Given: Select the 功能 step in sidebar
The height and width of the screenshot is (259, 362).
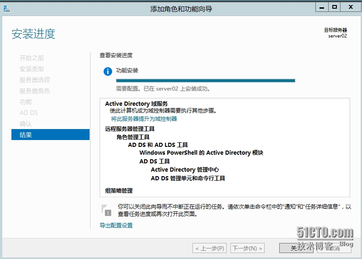Looking at the screenshot, I should (x=26, y=102).
